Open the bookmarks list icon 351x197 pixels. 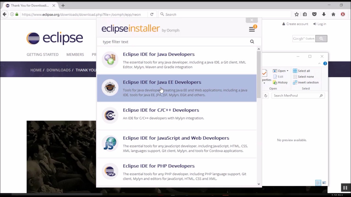pos(305,14)
